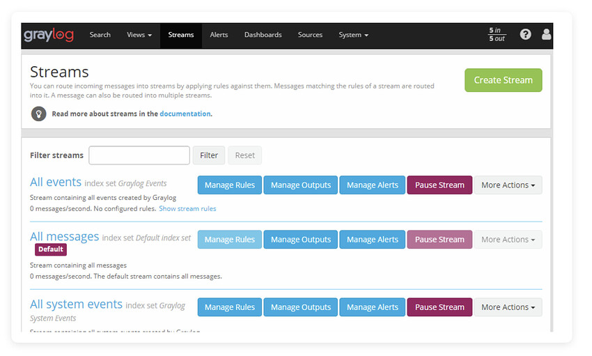Click Manage Rules in All messages row
The width and height of the screenshot is (592, 356).
pyautogui.click(x=230, y=240)
